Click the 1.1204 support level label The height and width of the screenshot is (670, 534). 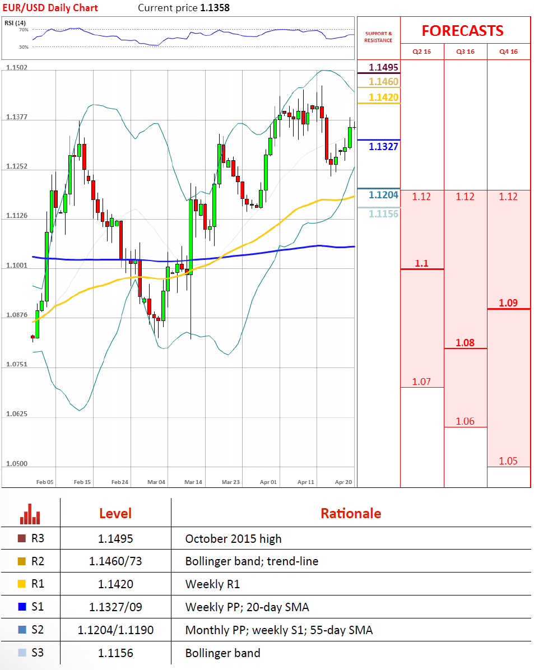tap(383, 195)
